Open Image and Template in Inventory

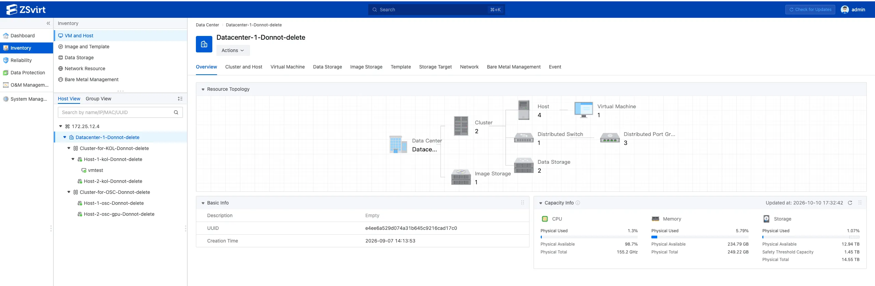click(x=121, y=47)
